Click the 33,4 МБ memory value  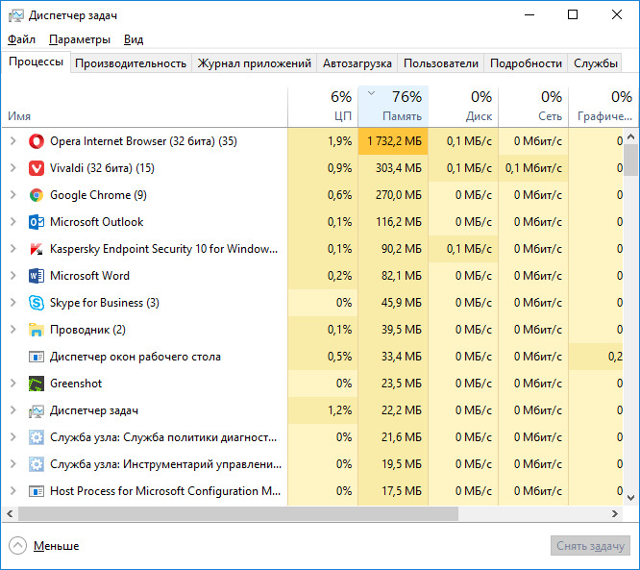tap(402, 357)
